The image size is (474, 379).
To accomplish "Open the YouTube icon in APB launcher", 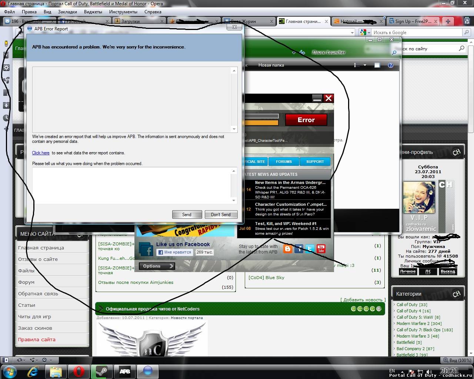I will point(321,249).
